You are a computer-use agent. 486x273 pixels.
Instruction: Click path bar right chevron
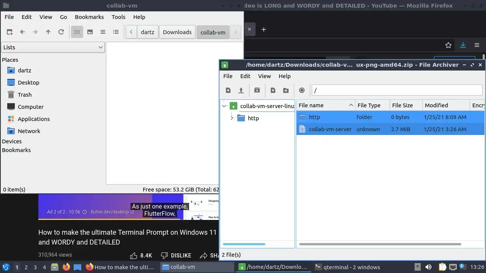click(235, 32)
